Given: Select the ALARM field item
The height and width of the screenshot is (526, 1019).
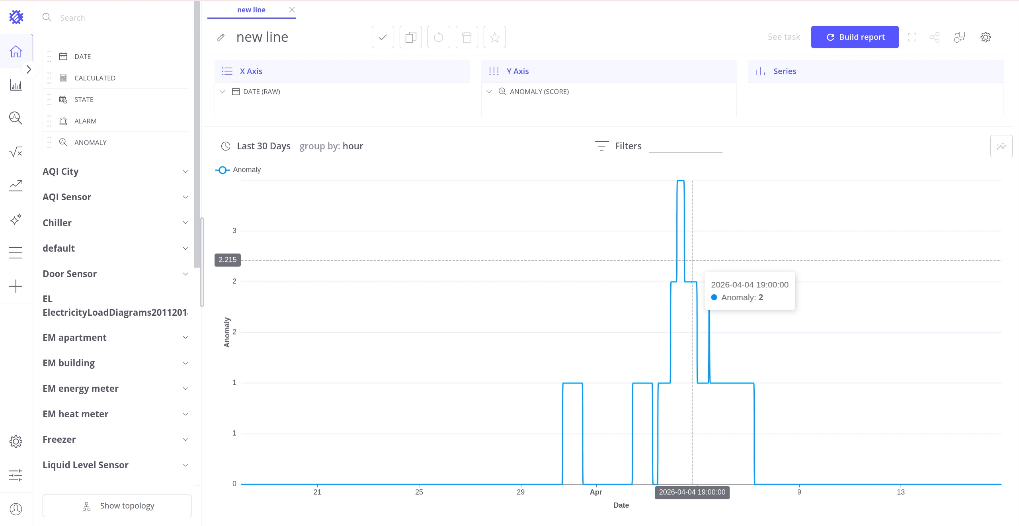Looking at the screenshot, I should (x=115, y=121).
